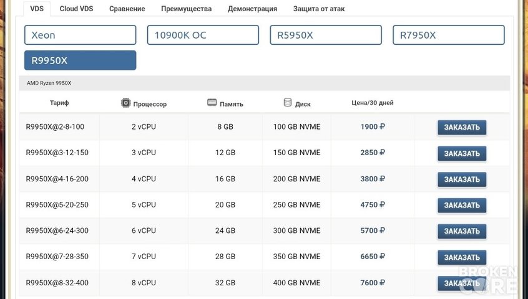Open the Защита от атак tab
The image size is (528, 299).
tap(318, 9)
